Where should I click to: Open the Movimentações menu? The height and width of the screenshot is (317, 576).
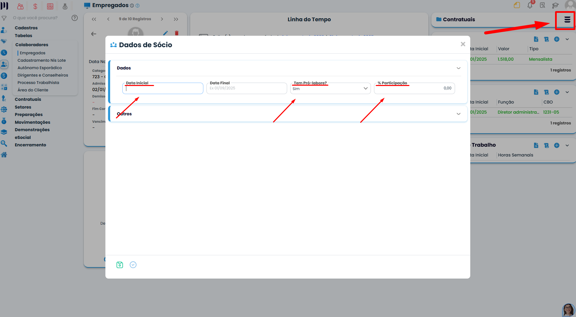point(32,122)
